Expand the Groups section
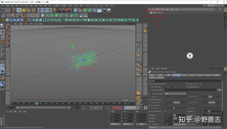This screenshot has height=129, width=227. pos(150,127)
